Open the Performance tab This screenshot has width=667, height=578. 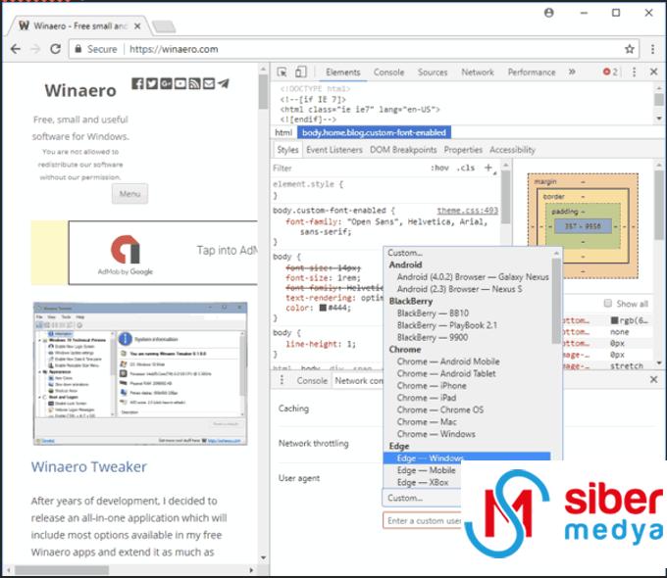532,72
